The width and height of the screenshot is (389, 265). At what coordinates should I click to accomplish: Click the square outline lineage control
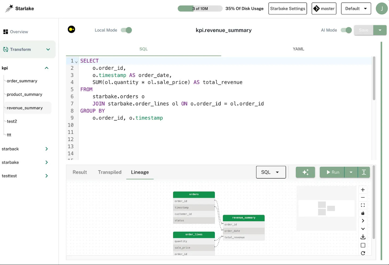[363, 245]
